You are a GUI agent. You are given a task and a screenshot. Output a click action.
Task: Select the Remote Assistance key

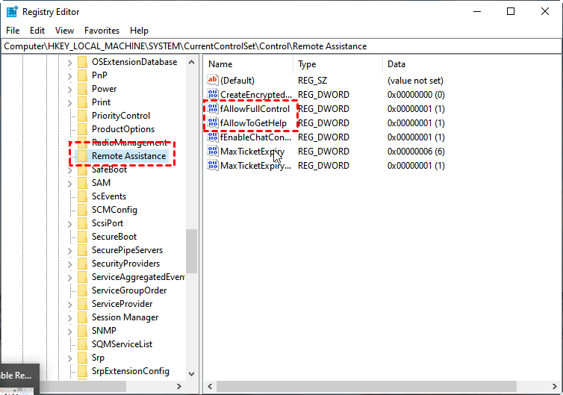point(128,156)
